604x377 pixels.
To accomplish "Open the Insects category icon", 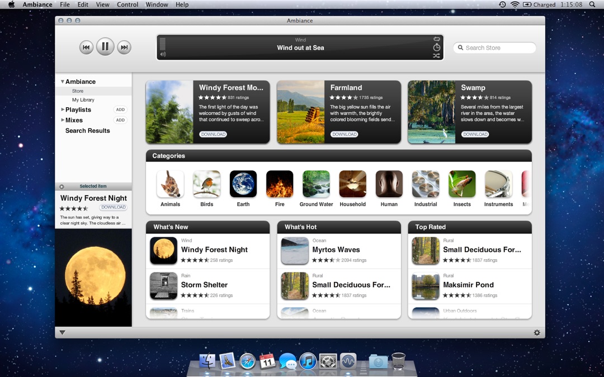I will click(x=462, y=184).
